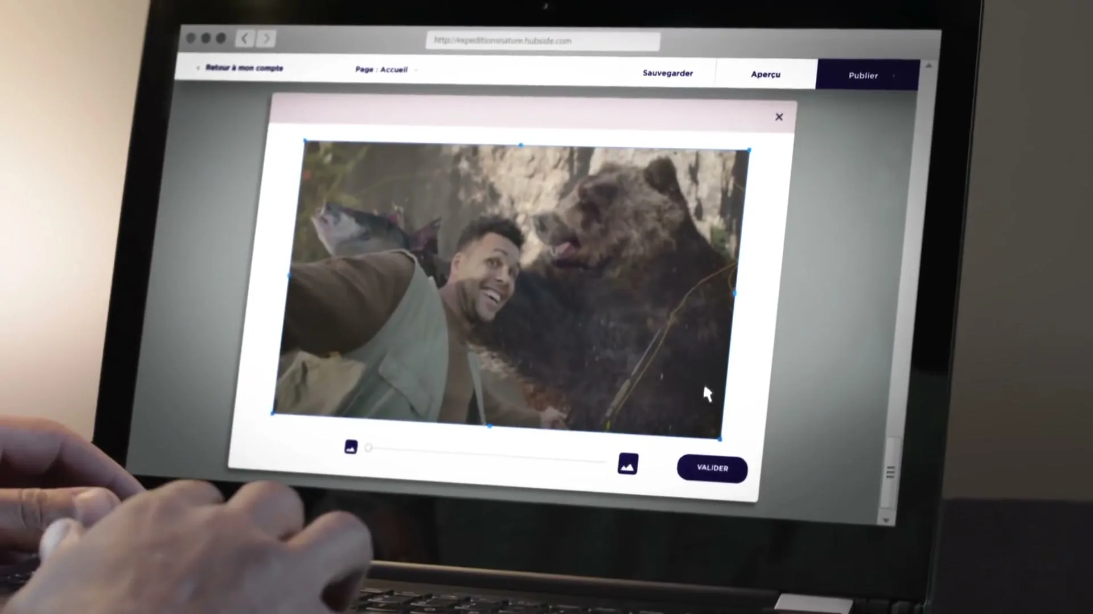This screenshot has height=614, width=1093.
Task: Click the top-right crop corner handle
Action: [x=749, y=150]
